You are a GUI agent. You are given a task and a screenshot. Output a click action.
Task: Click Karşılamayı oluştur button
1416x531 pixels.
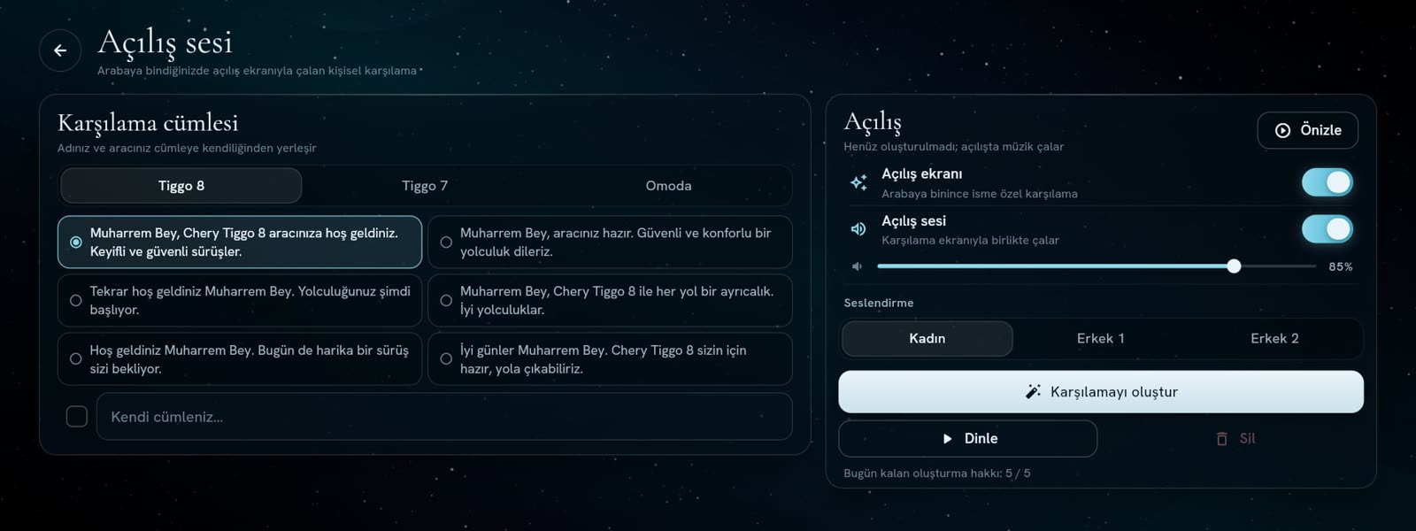click(1101, 391)
